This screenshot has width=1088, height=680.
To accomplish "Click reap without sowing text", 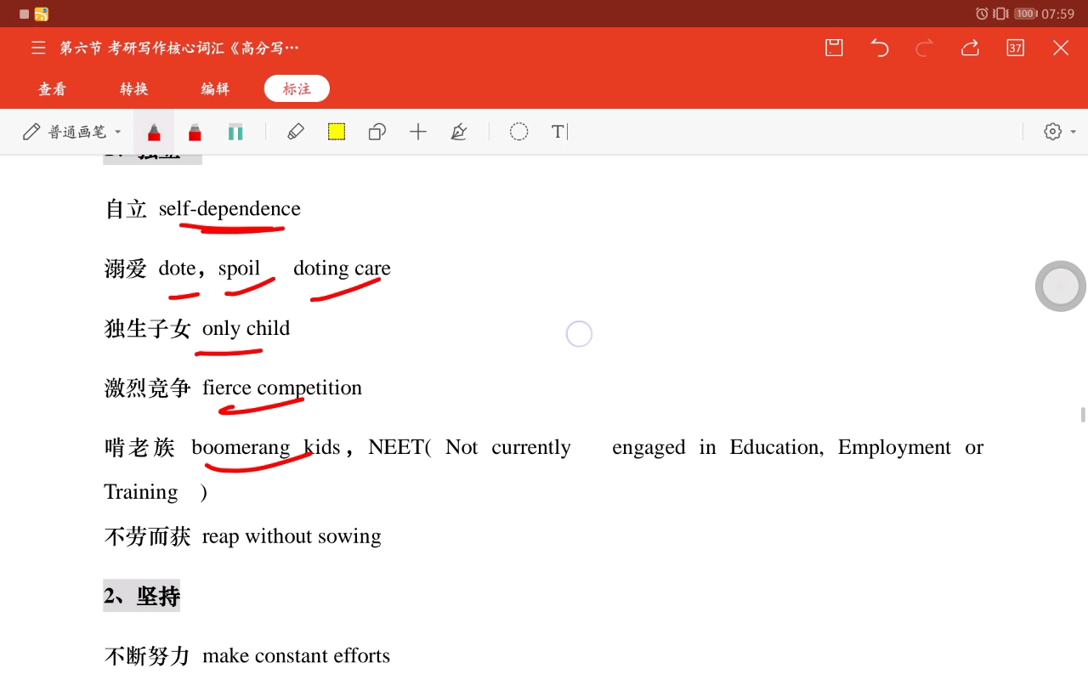I will (292, 536).
